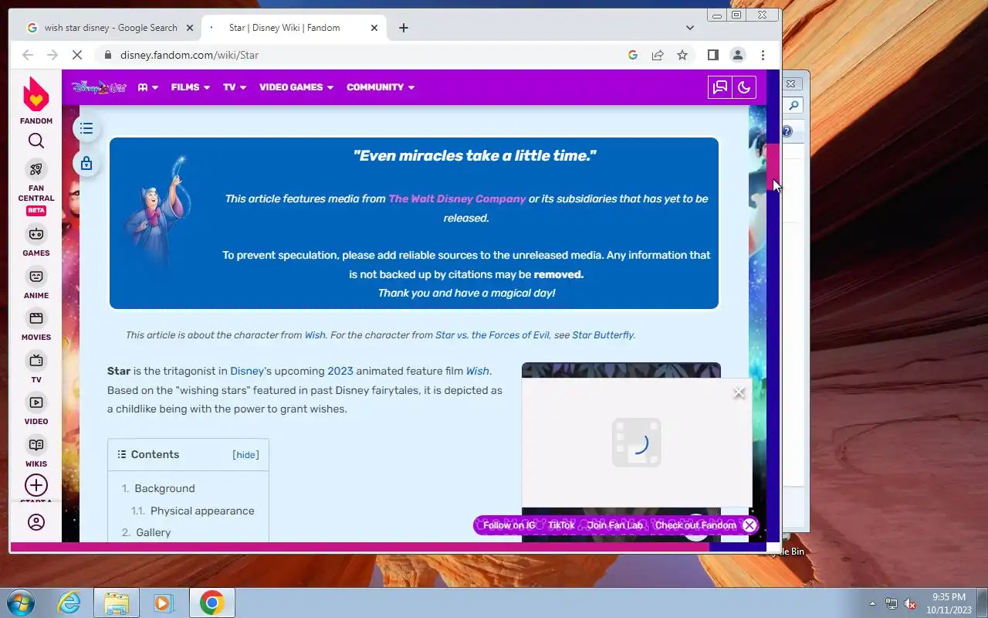988x618 pixels.
Task: Expand the FILMS dropdown
Action: (x=191, y=87)
